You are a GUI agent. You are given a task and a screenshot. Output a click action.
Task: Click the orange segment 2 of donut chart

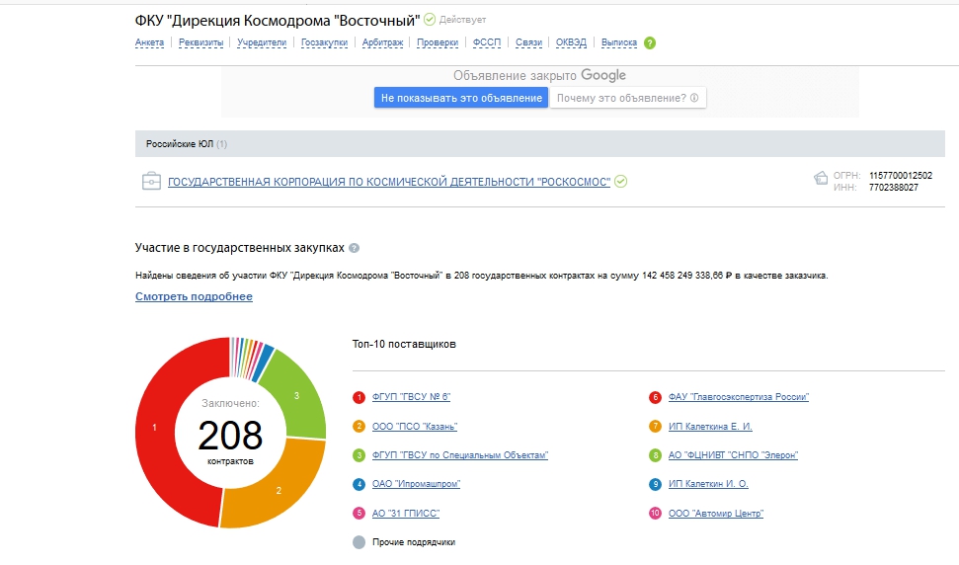(x=279, y=490)
